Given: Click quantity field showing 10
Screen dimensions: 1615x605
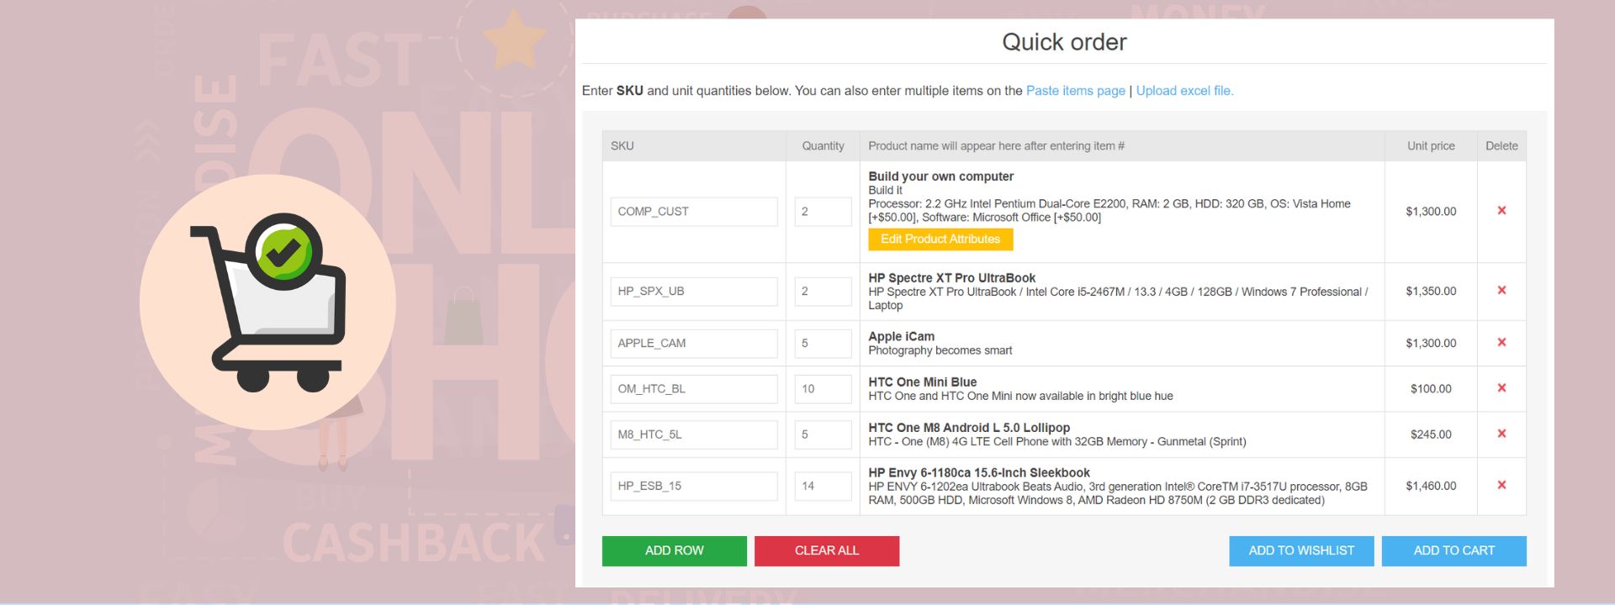Looking at the screenshot, I should point(823,389).
